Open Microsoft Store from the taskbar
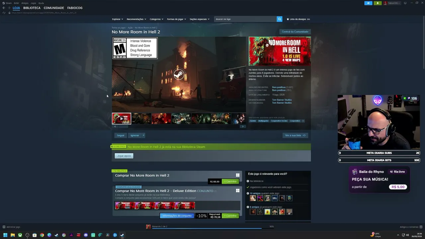 [x=35, y=235]
